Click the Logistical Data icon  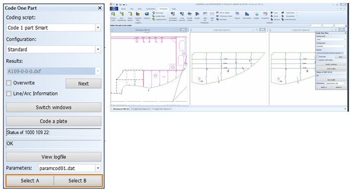tap(138, 16)
